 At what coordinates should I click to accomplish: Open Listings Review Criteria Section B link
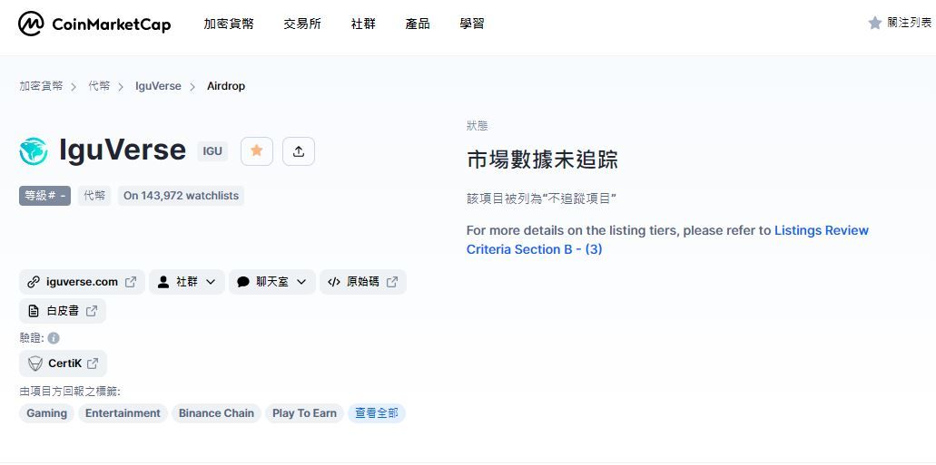click(667, 239)
